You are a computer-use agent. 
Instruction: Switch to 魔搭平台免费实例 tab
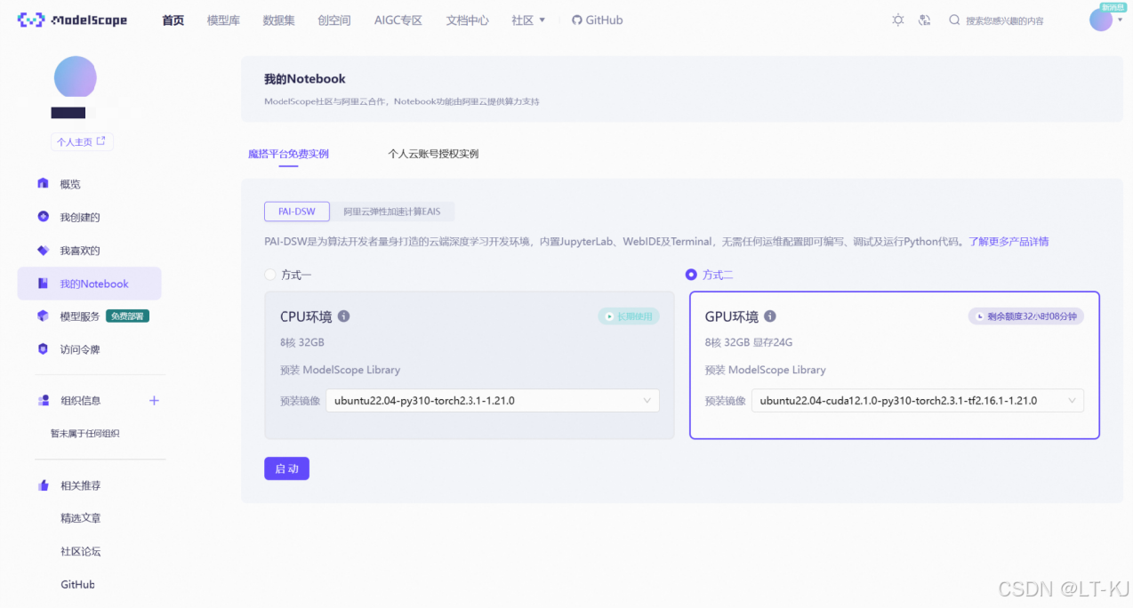point(288,154)
